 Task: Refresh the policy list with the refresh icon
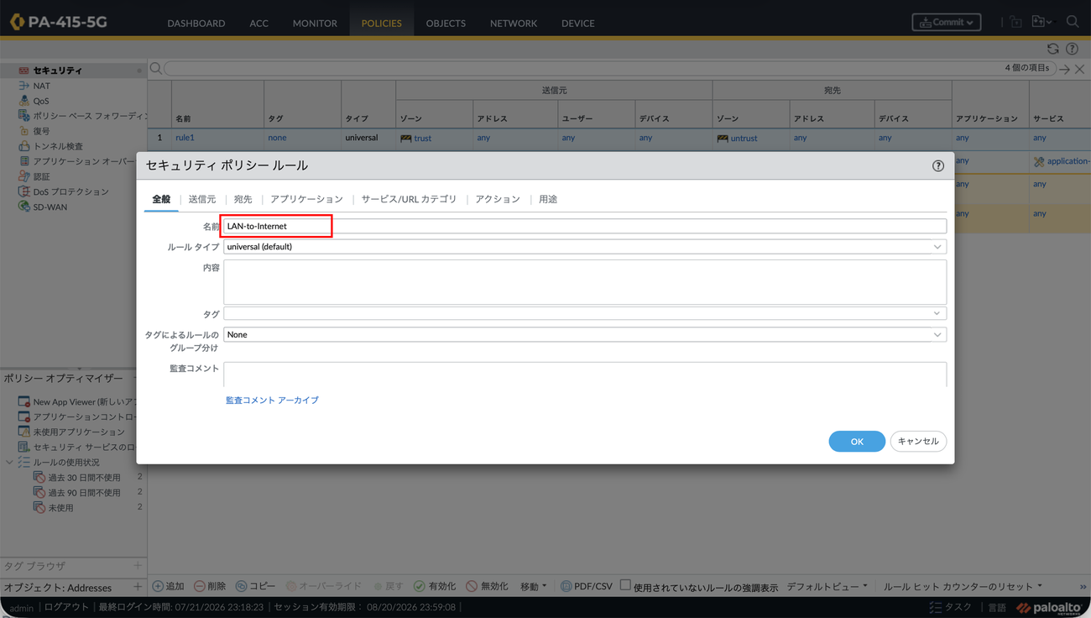click(1052, 50)
